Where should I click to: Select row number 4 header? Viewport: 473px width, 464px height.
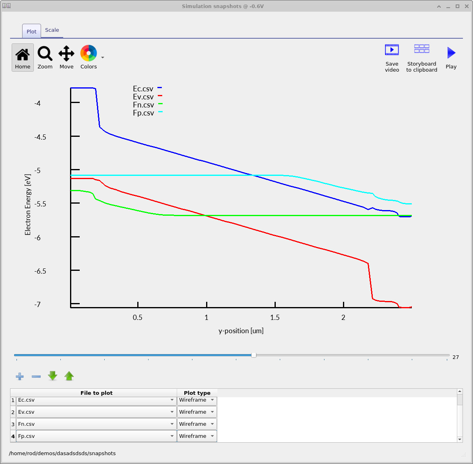click(13, 436)
